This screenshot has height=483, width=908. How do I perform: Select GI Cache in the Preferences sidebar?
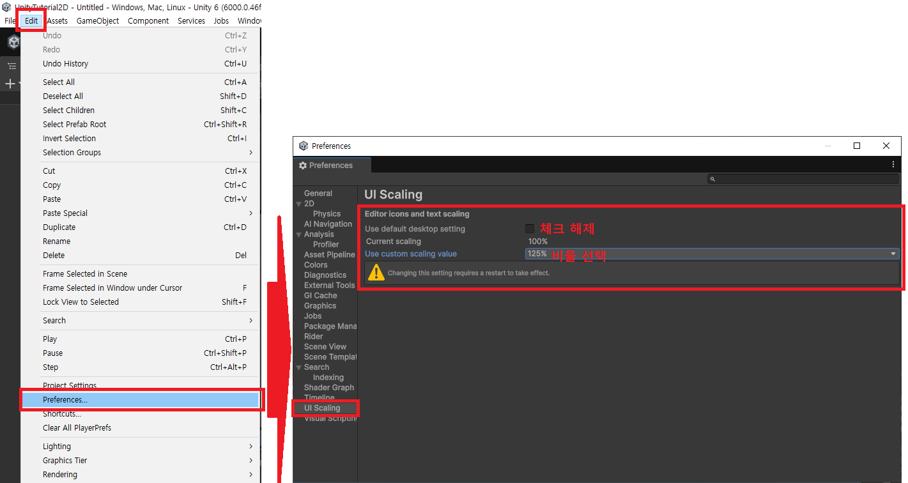pos(320,296)
